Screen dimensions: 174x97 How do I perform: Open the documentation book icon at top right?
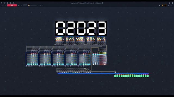pos(169,3)
